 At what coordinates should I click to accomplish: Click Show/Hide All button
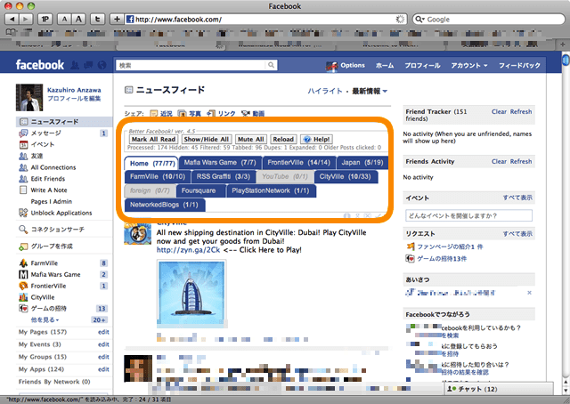click(206, 139)
